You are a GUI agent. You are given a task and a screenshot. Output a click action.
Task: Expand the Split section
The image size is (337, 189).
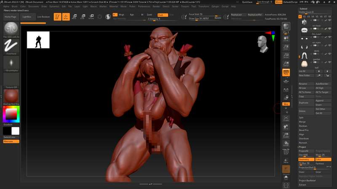click(301, 118)
